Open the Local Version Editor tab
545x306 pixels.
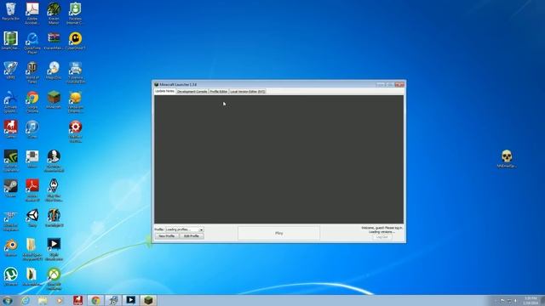click(x=248, y=92)
